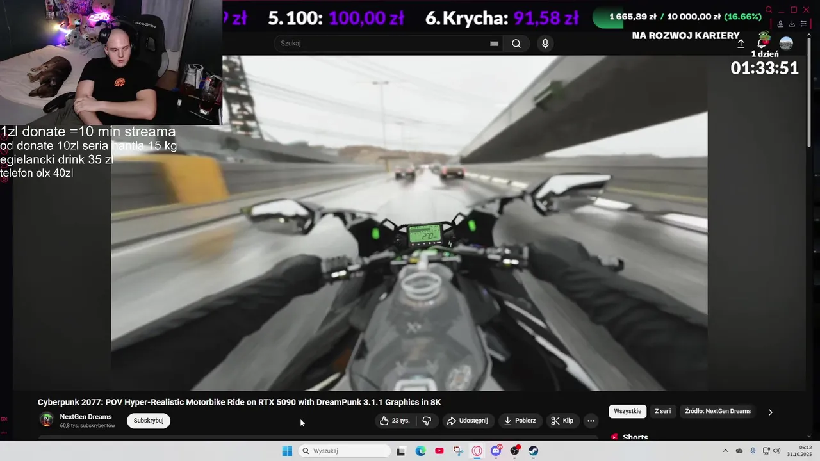
Task: Expand the system tray hidden icons chevron
Action: click(725, 451)
